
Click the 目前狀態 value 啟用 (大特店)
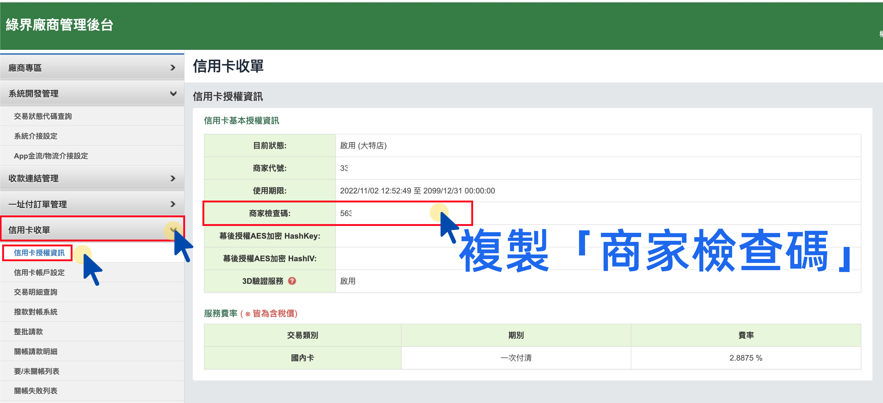pyautogui.click(x=363, y=146)
